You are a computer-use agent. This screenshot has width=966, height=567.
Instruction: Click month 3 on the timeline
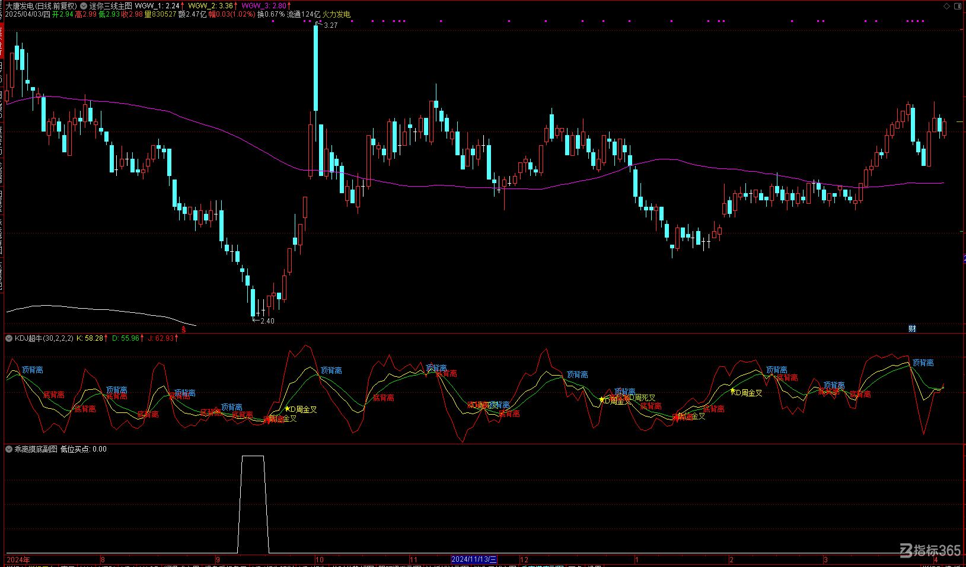(825, 559)
